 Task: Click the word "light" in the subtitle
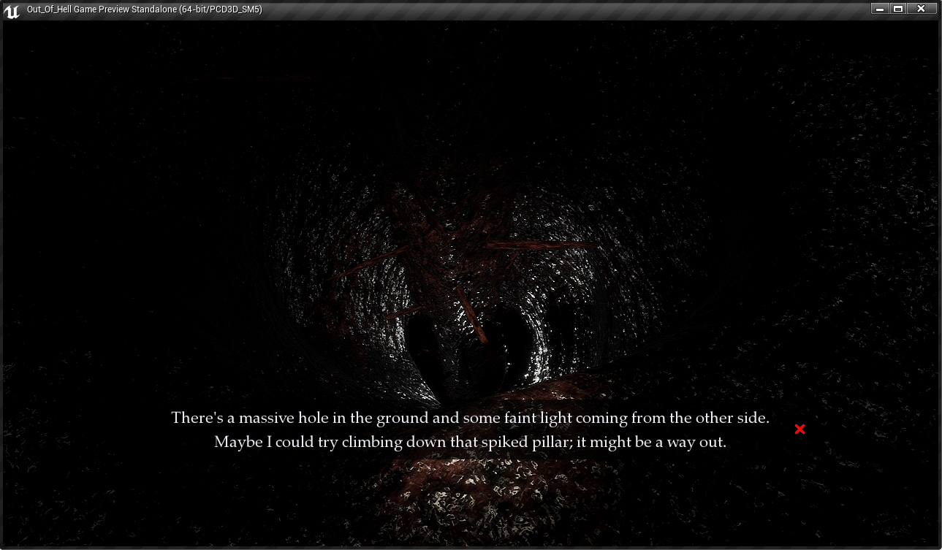pos(553,419)
